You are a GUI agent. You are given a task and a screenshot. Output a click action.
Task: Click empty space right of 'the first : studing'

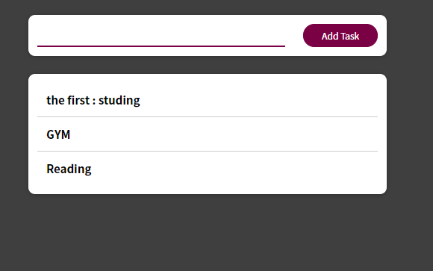[258, 100]
